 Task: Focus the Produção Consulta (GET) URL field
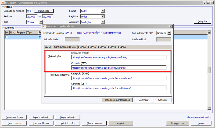(119, 68)
